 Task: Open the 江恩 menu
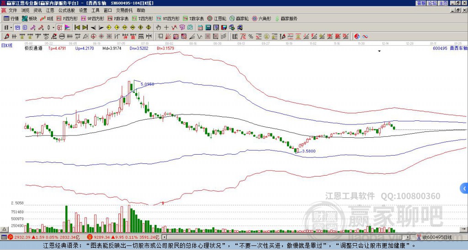pos(50,10)
